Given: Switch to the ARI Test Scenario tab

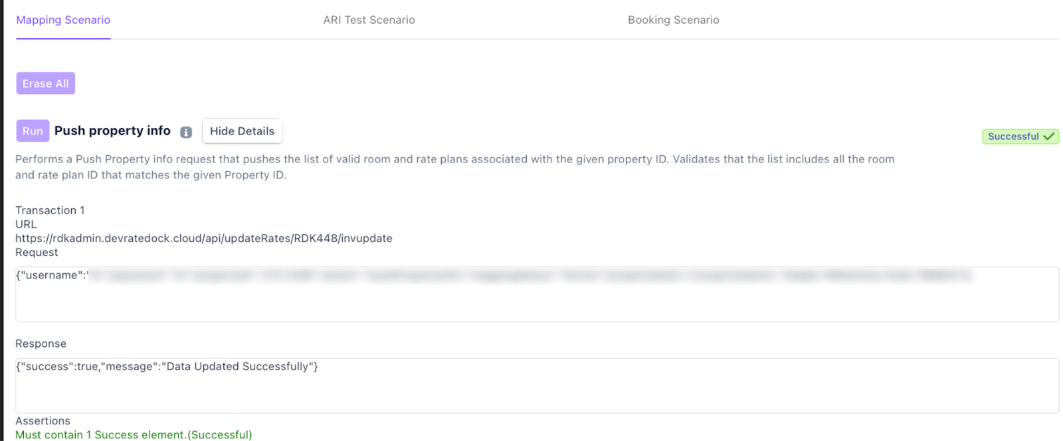Looking at the screenshot, I should click(369, 20).
